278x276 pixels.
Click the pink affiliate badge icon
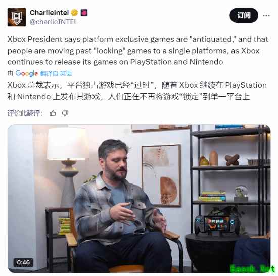click(x=84, y=13)
